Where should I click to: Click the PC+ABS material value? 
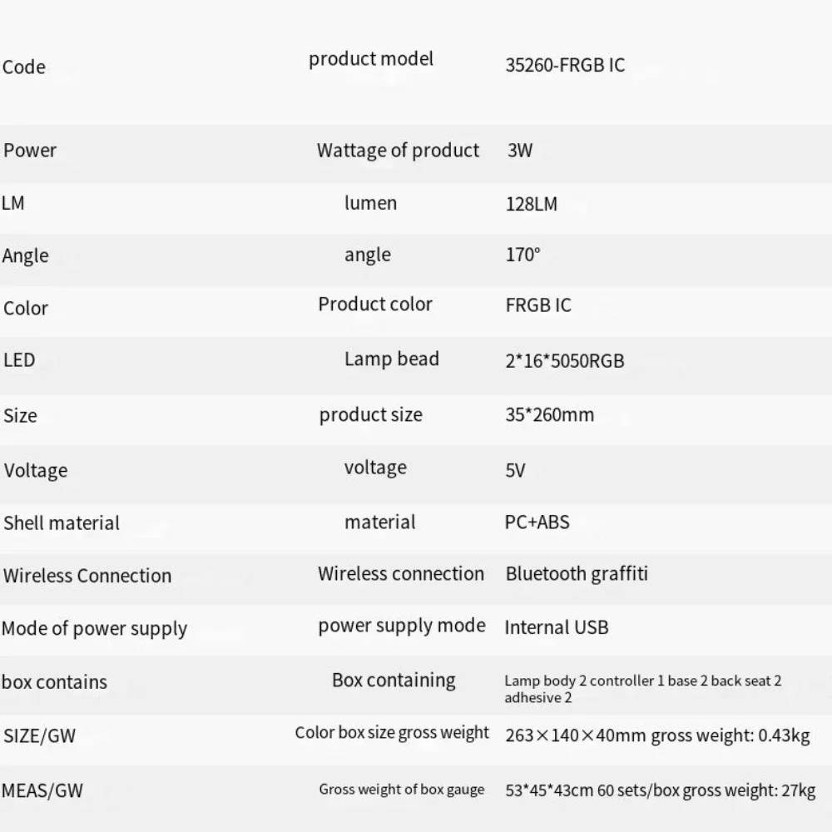point(537,522)
